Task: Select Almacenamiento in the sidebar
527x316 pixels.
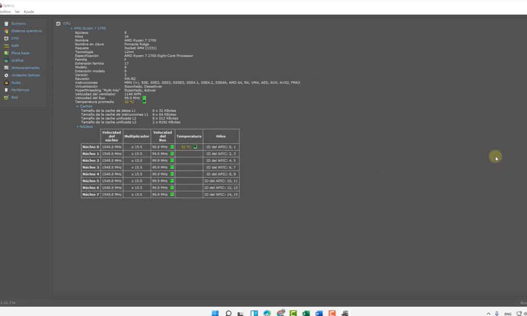Action: tap(25, 68)
